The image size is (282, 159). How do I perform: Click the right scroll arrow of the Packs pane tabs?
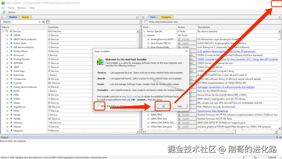(x=279, y=17)
